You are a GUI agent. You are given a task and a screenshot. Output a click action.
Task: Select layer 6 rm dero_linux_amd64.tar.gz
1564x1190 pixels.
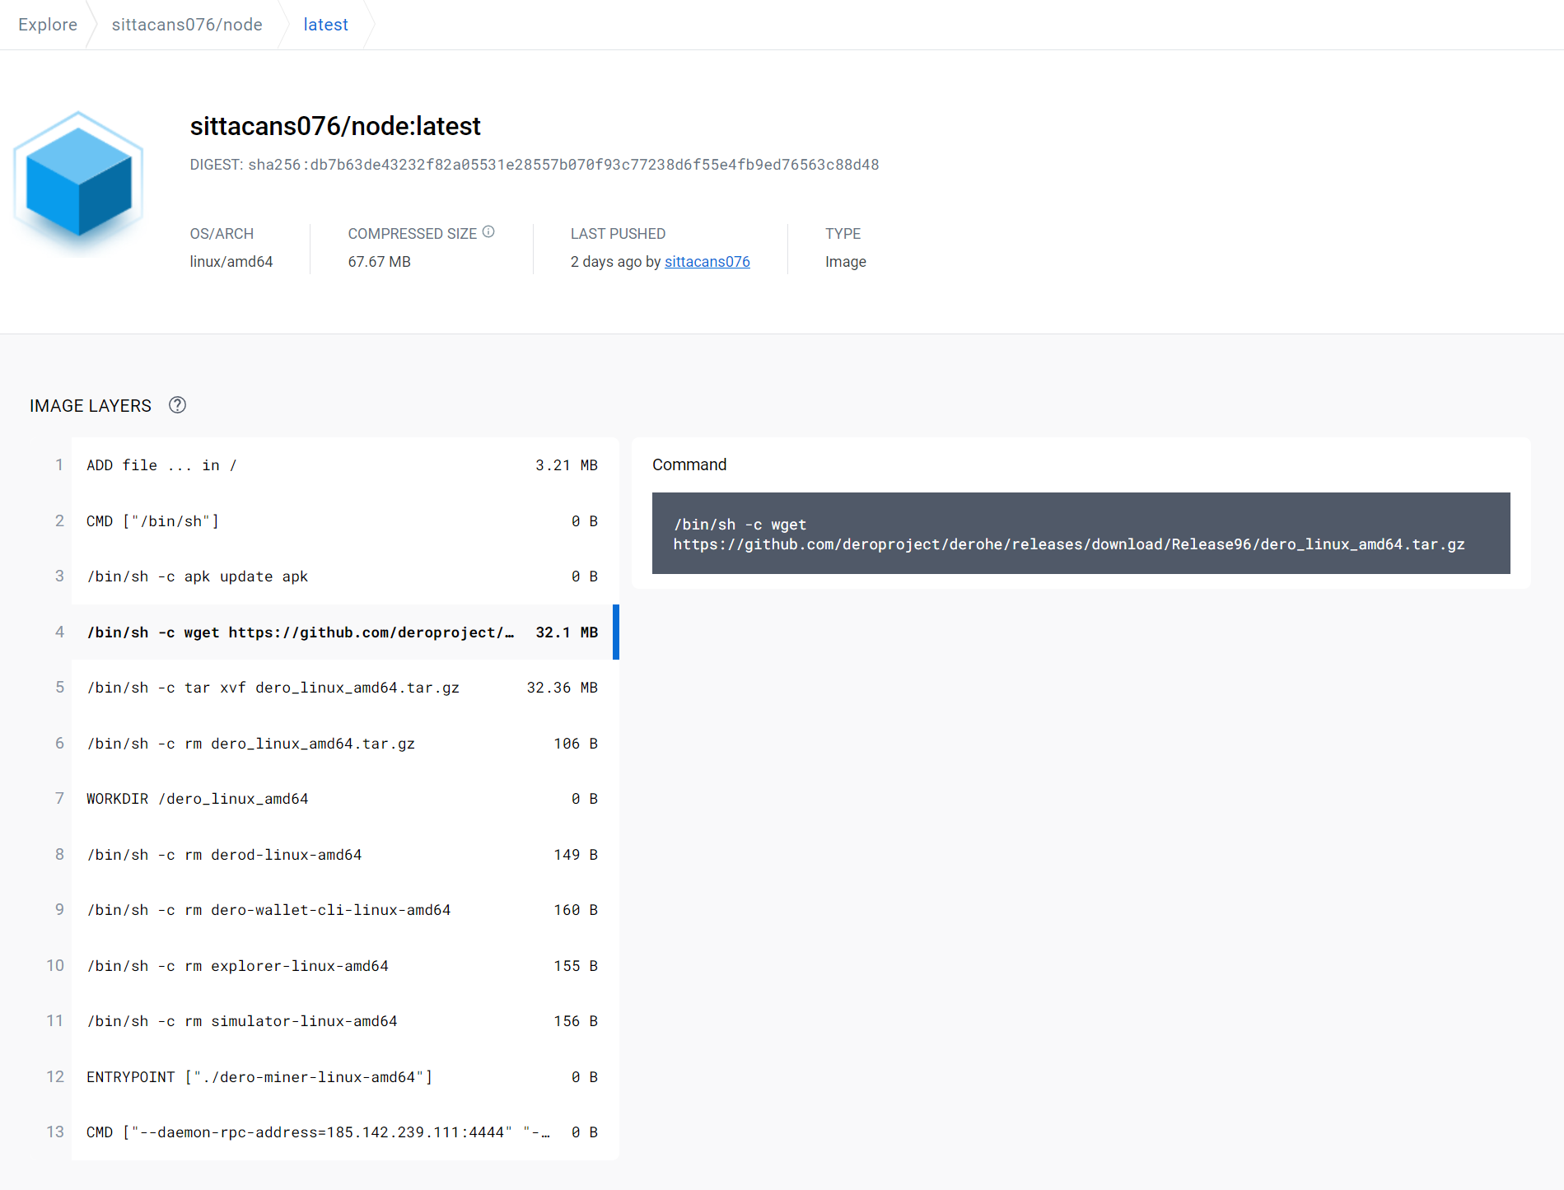345,744
